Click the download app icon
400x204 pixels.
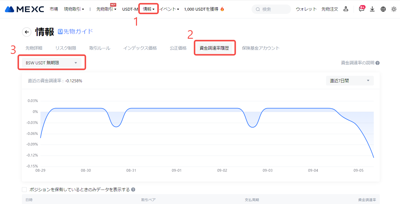click(x=372, y=9)
